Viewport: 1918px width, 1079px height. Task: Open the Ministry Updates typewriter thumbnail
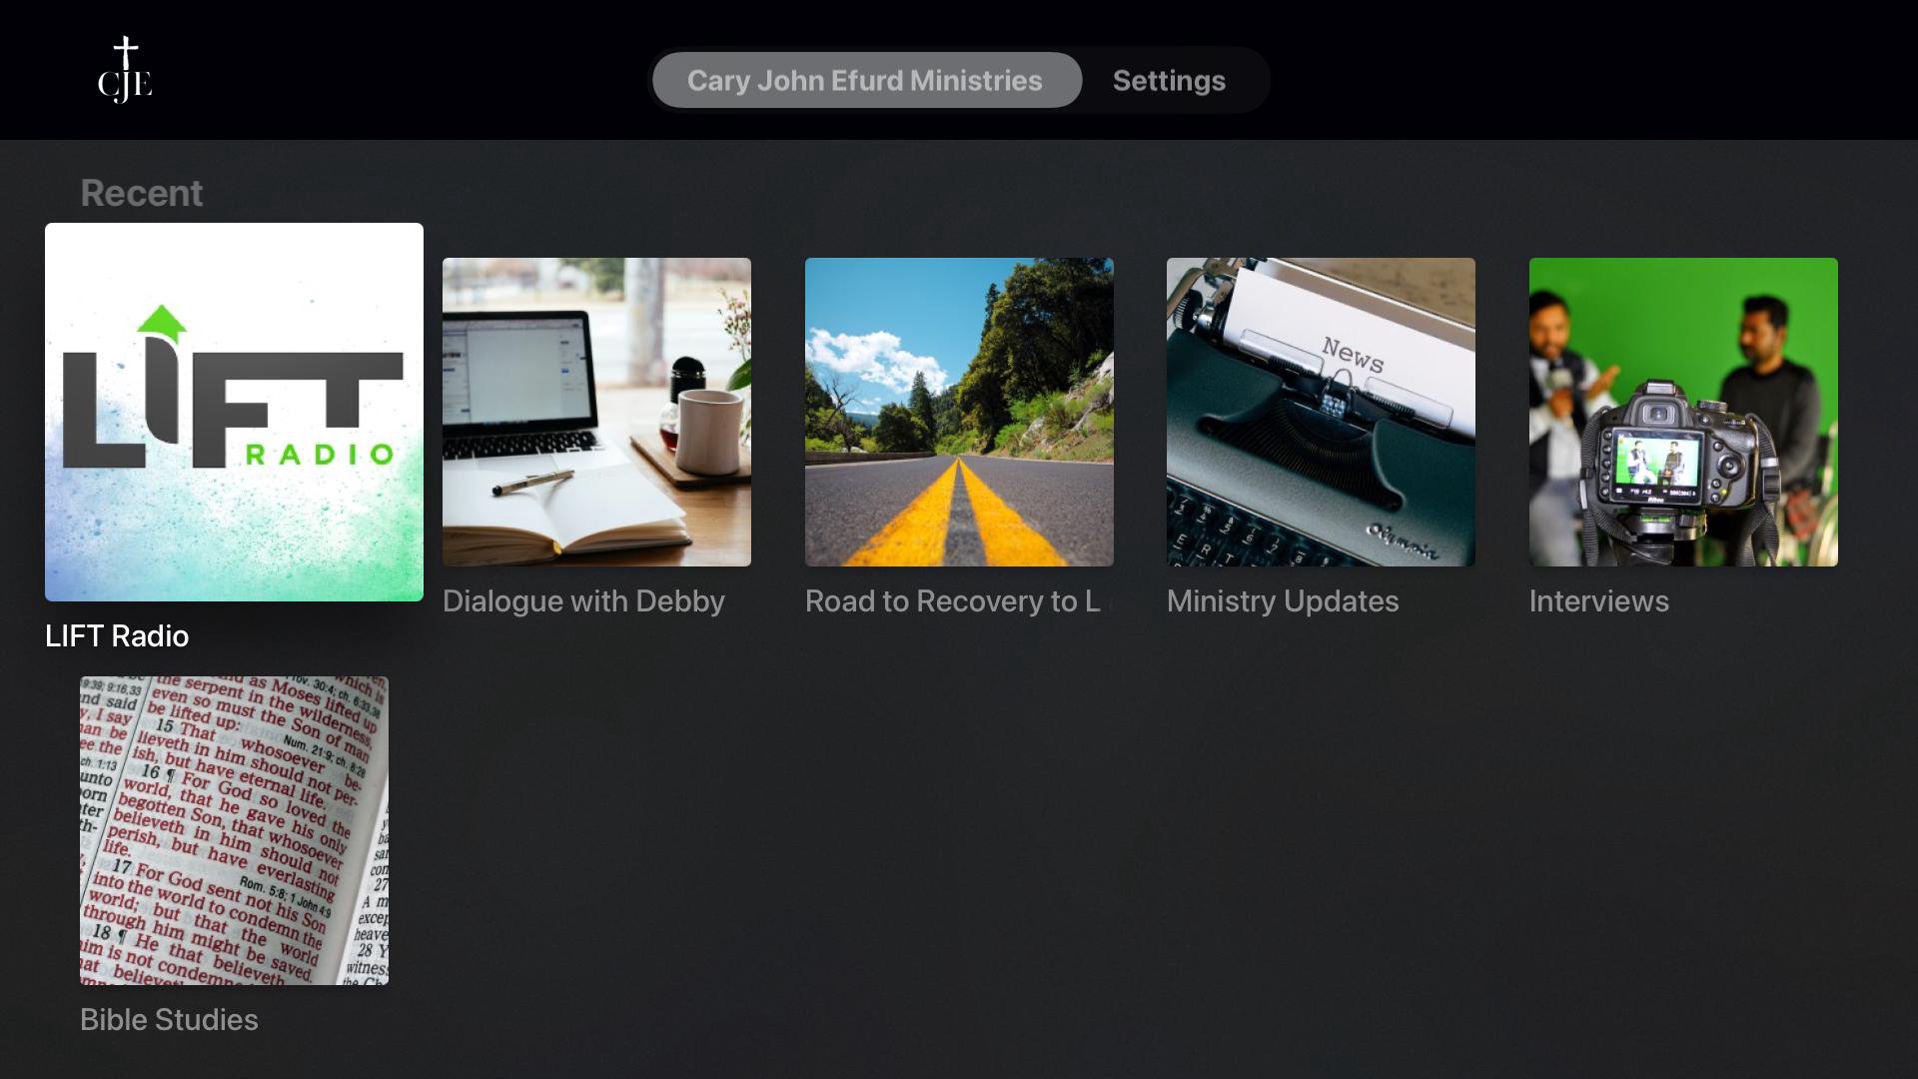pos(1321,412)
